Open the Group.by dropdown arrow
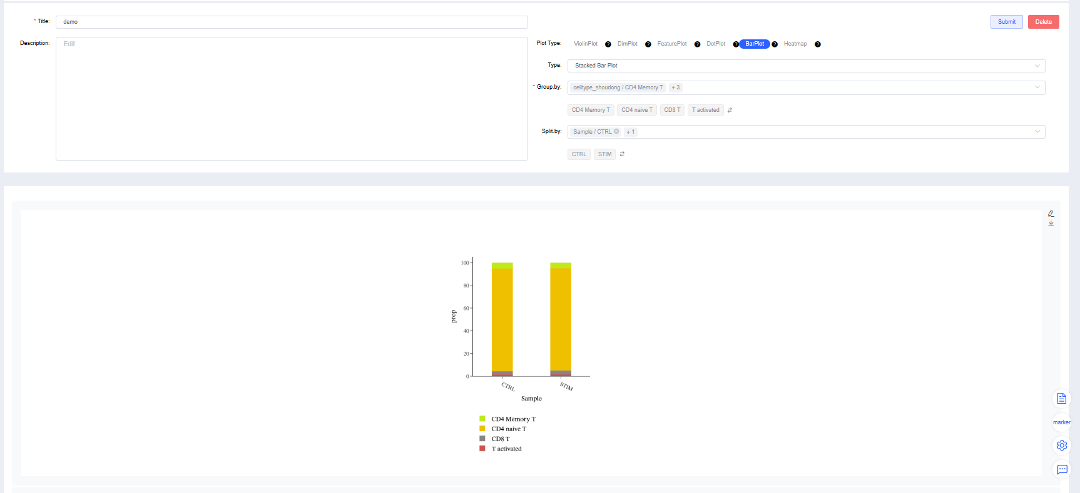 (1037, 87)
